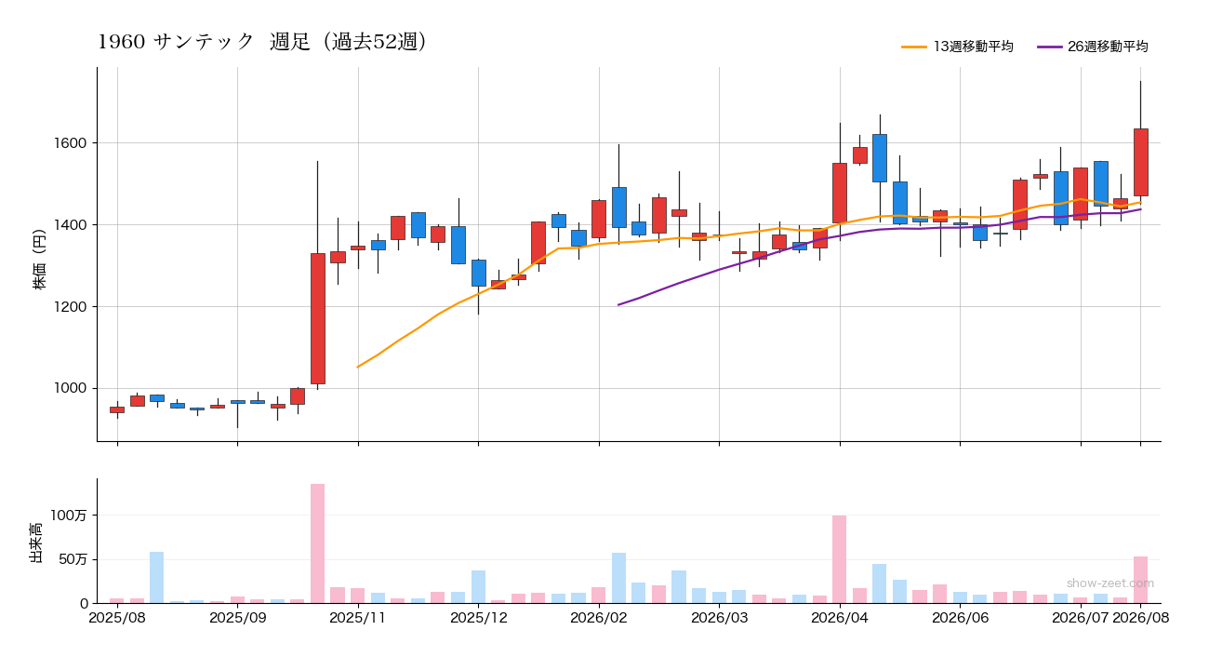Click the 1000 price axis tick label
This screenshot has width=1209, height=670.
coord(71,389)
